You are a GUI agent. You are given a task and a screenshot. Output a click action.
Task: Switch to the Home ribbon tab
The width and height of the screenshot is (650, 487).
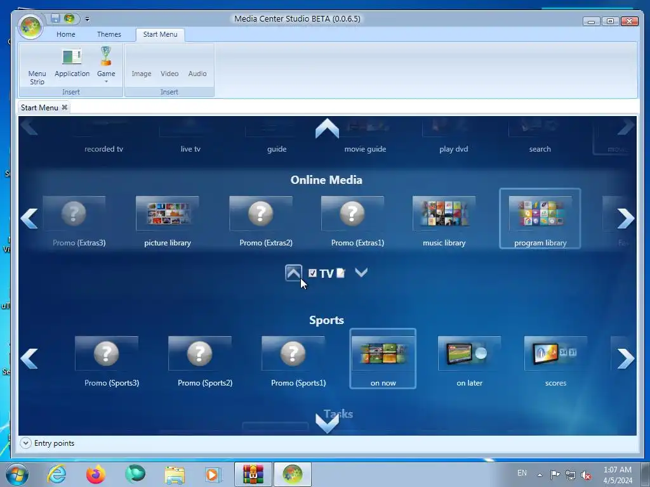click(x=66, y=34)
